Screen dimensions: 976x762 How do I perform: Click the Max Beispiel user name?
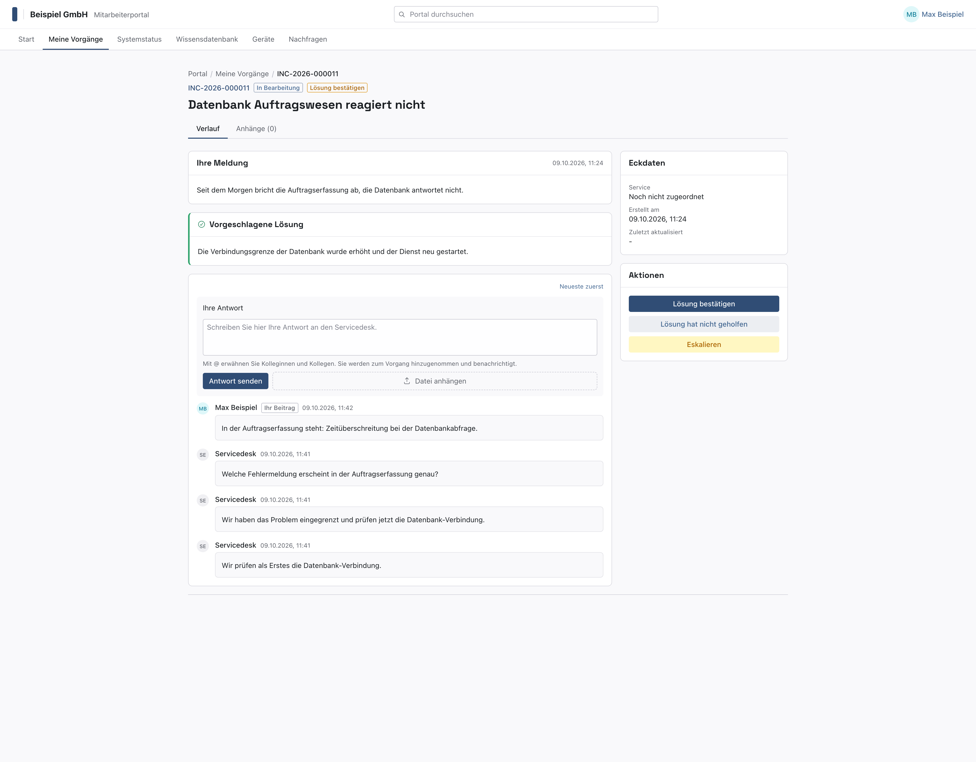point(942,14)
